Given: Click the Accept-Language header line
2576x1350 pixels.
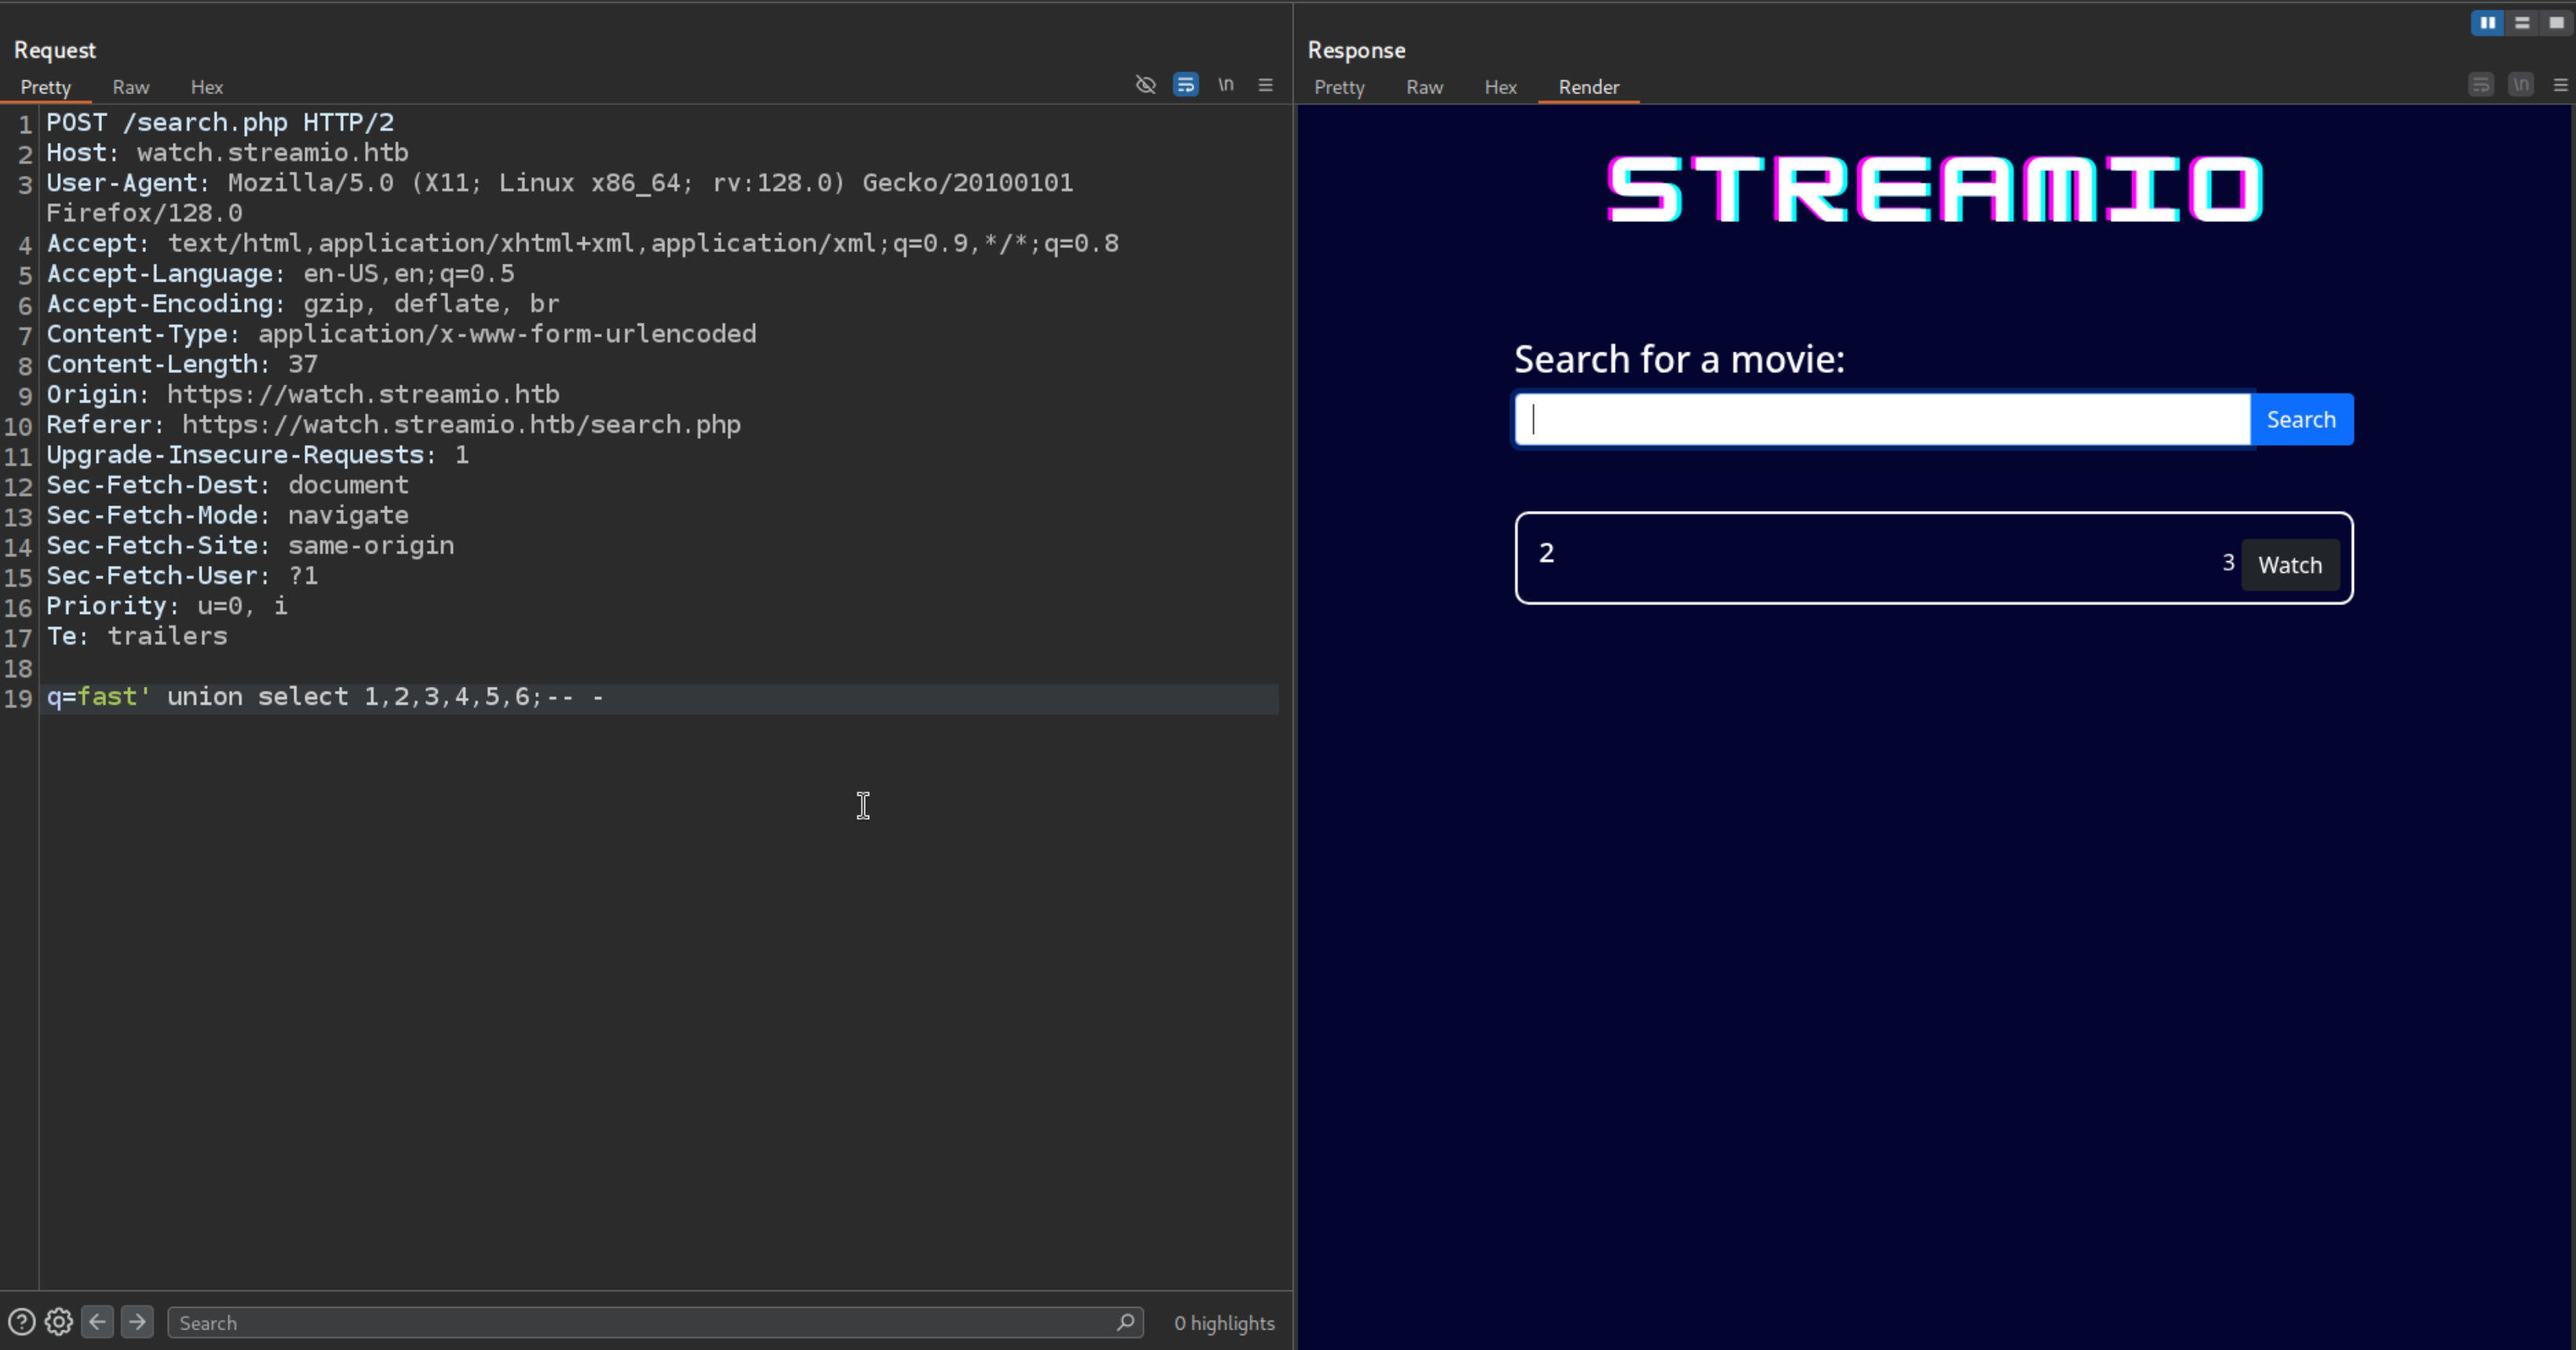Looking at the screenshot, I should click(280, 274).
